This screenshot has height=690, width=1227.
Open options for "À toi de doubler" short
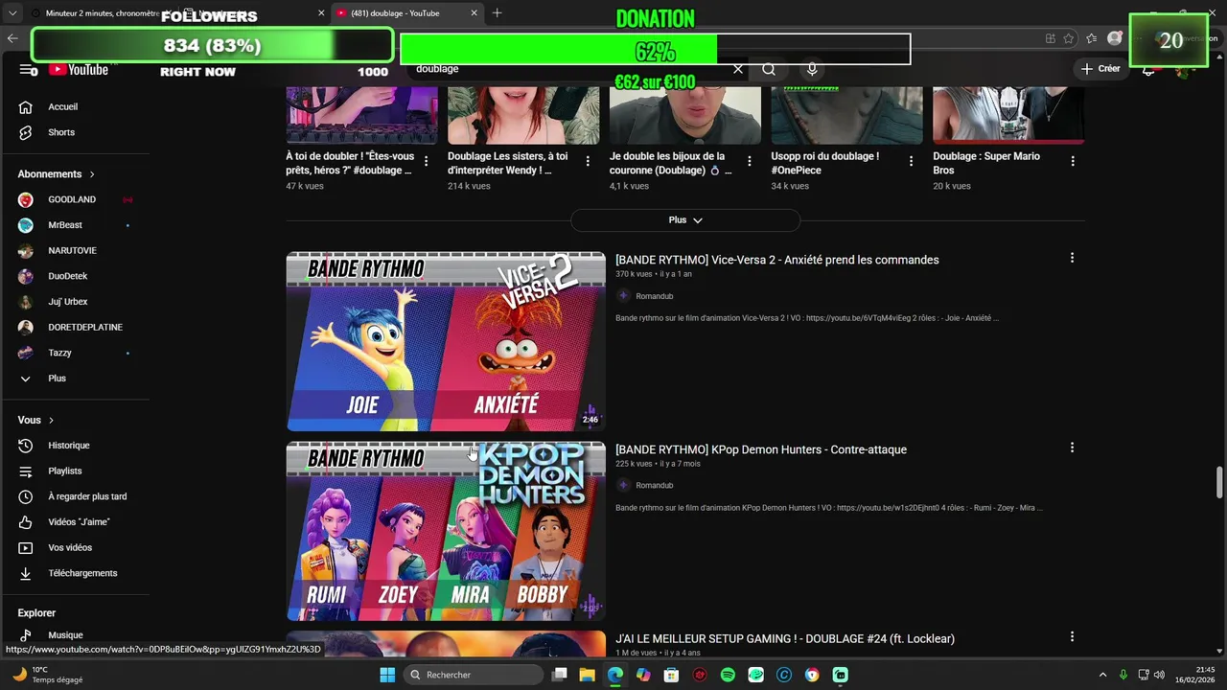pyautogui.click(x=426, y=161)
